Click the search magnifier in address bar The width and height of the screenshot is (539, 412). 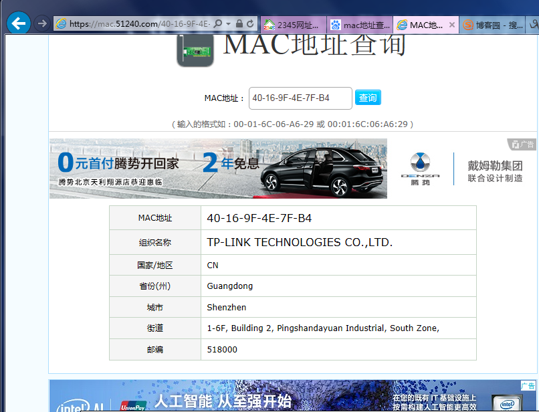pyautogui.click(x=217, y=23)
